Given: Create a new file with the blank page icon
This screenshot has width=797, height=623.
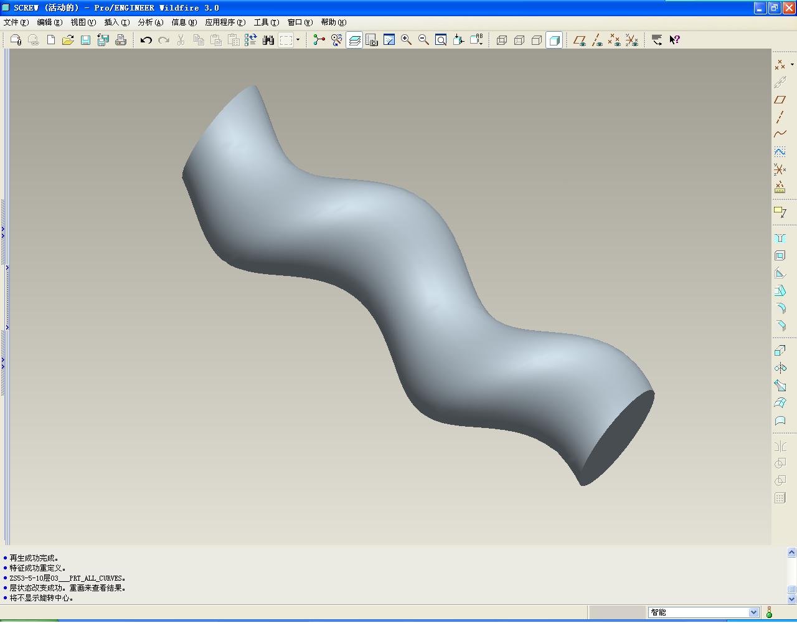Looking at the screenshot, I should coord(51,40).
